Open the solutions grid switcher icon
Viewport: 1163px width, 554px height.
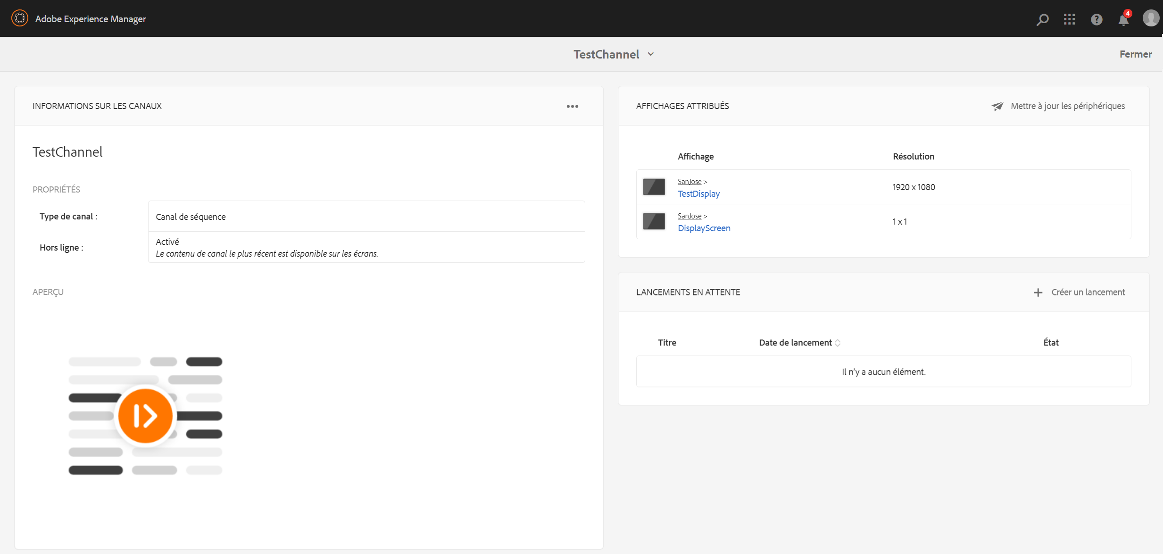pyautogui.click(x=1069, y=19)
